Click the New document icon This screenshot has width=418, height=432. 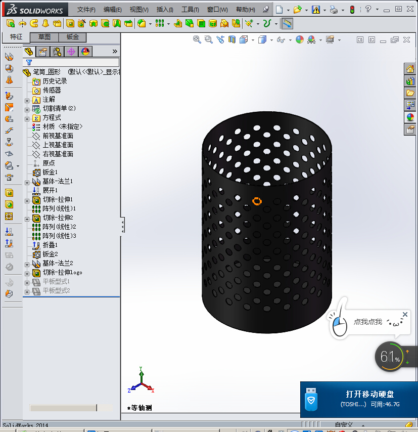[279, 10]
